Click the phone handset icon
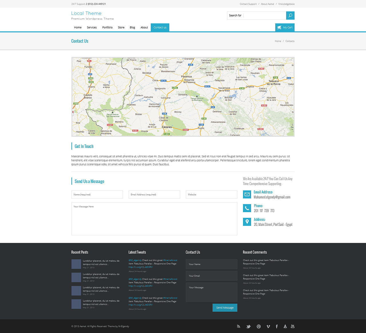 click(247, 208)
